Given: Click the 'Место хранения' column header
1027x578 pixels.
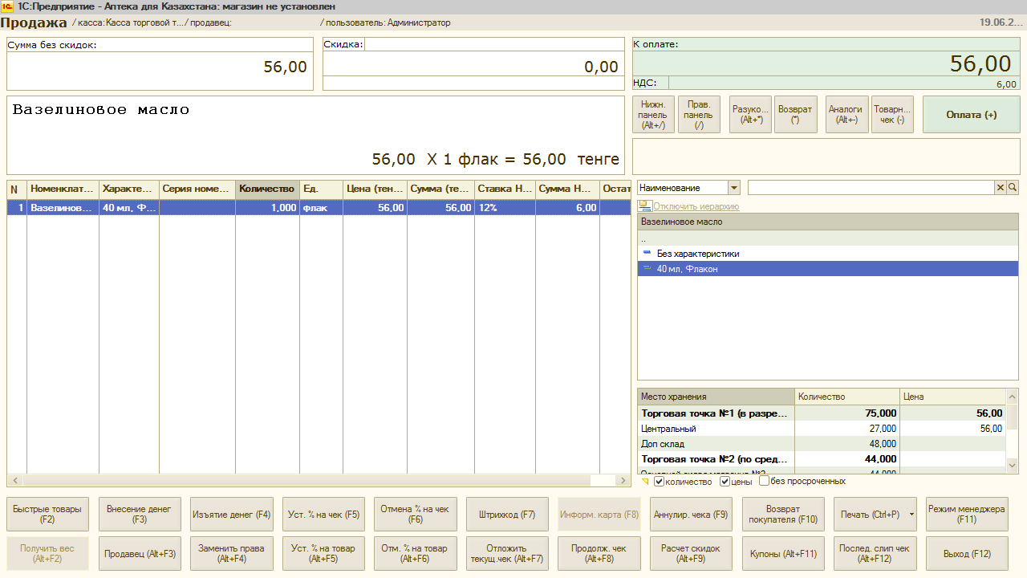Looking at the screenshot, I should 716,397.
